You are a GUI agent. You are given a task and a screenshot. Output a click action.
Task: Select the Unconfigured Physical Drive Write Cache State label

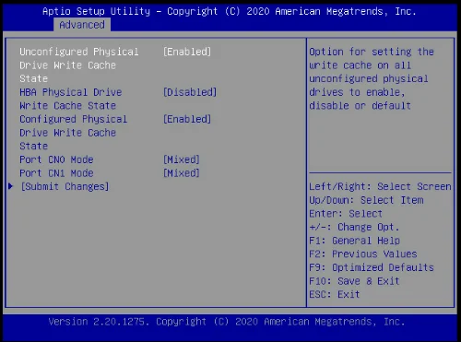point(79,65)
